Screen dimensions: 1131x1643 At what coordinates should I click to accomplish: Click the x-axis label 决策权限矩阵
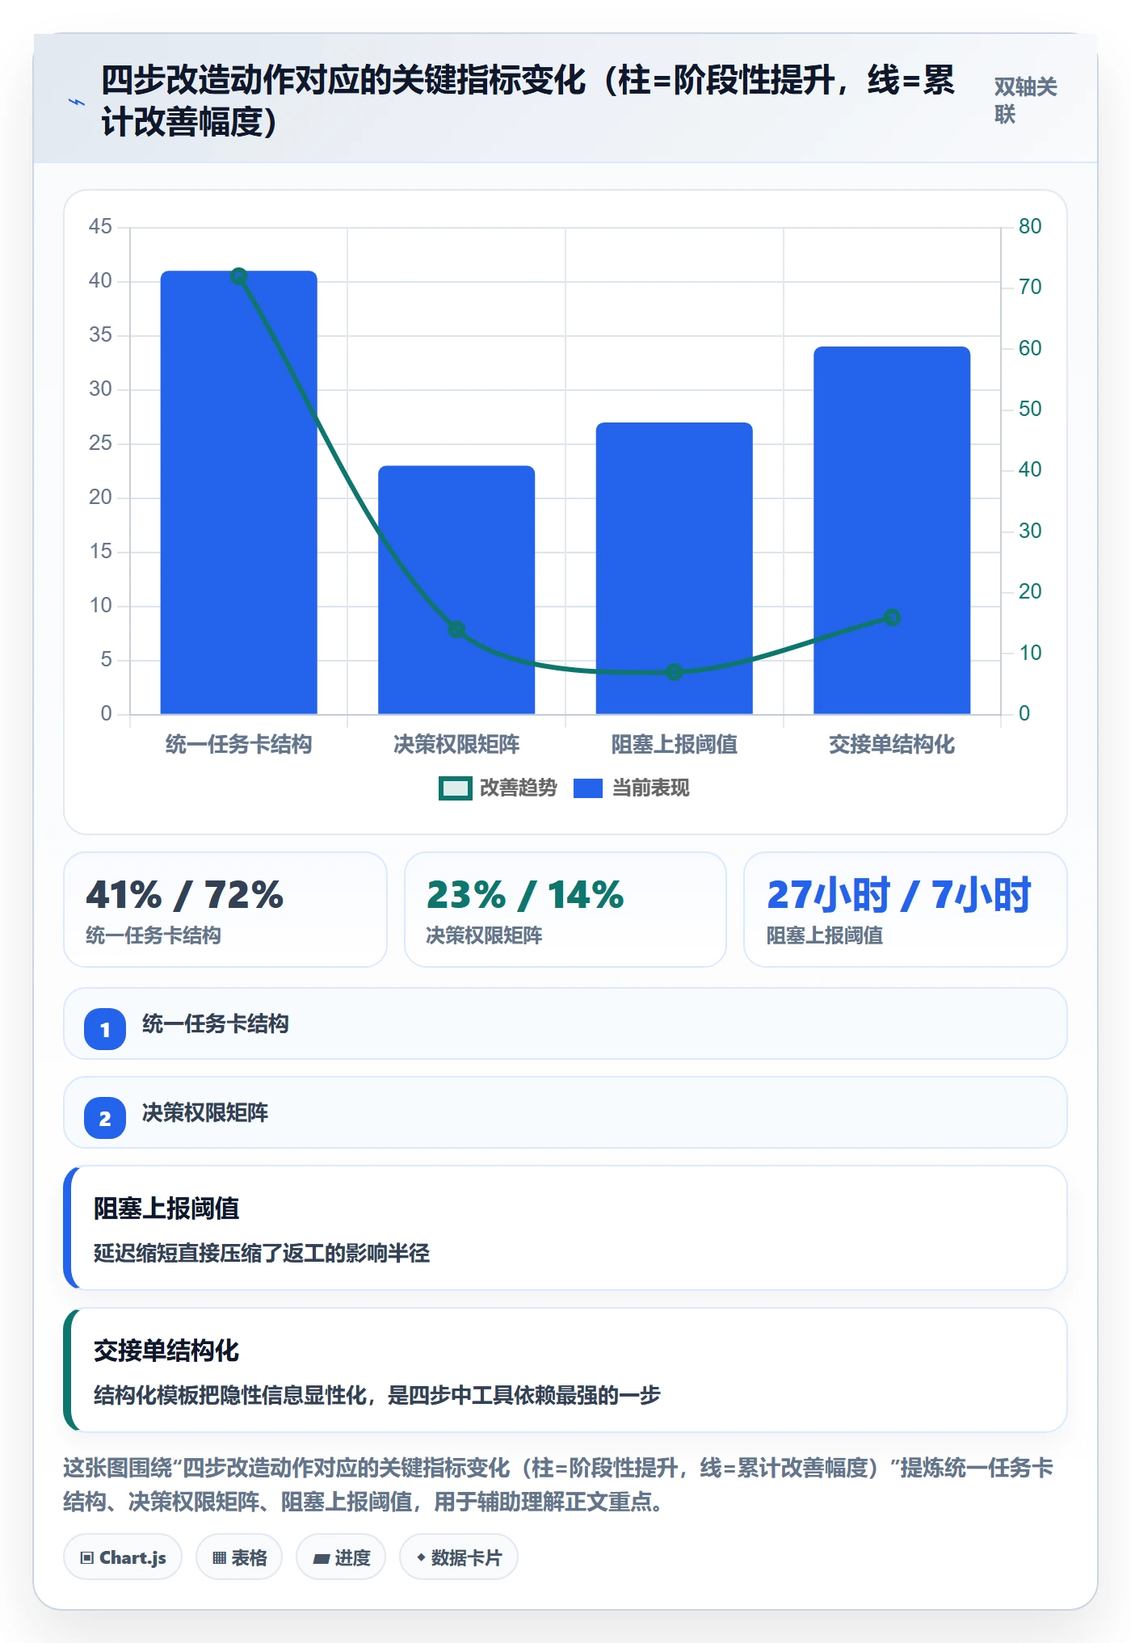point(456,744)
